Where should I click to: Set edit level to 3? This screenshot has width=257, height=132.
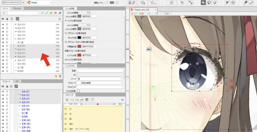click(x=117, y=2)
